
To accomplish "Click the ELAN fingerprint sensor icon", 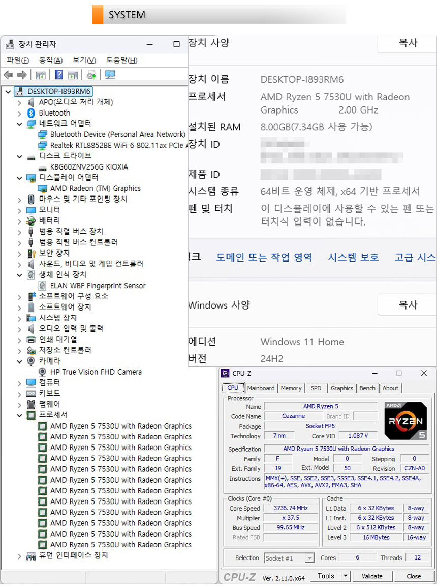I will 42,286.
